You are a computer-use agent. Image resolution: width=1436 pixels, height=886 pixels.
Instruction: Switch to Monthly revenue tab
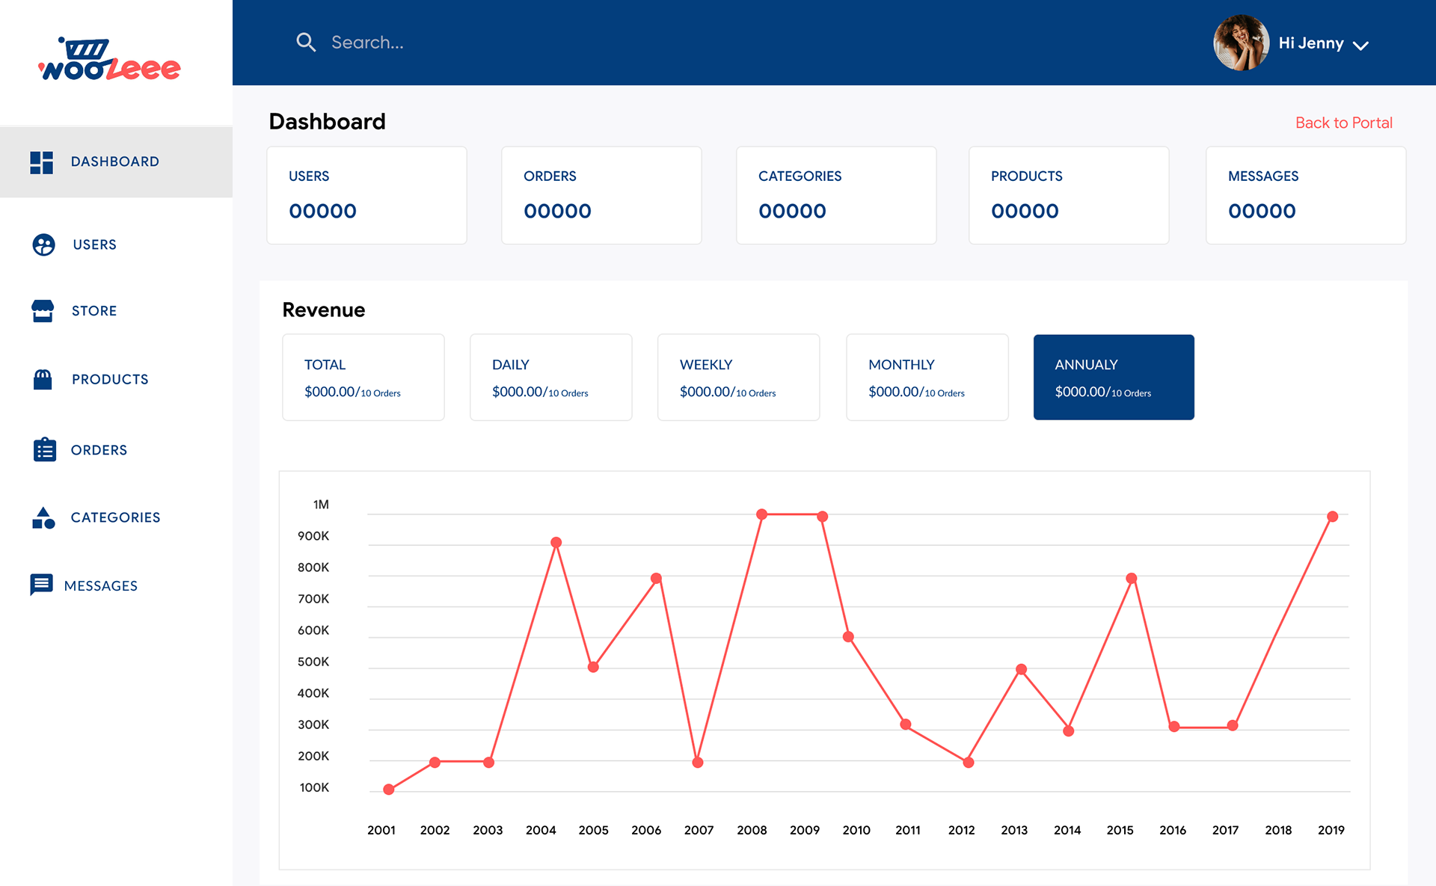coord(927,377)
